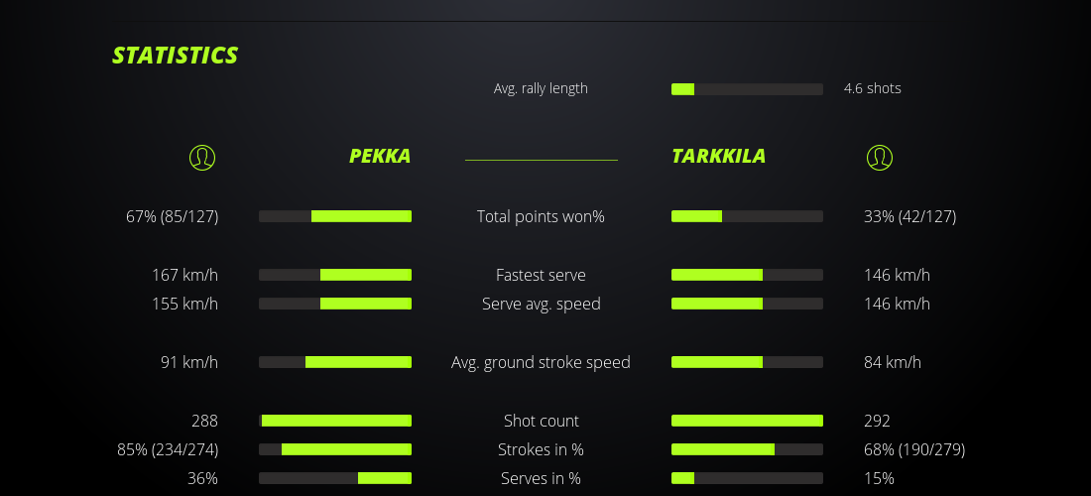Click the Fastest serve label

541,275
